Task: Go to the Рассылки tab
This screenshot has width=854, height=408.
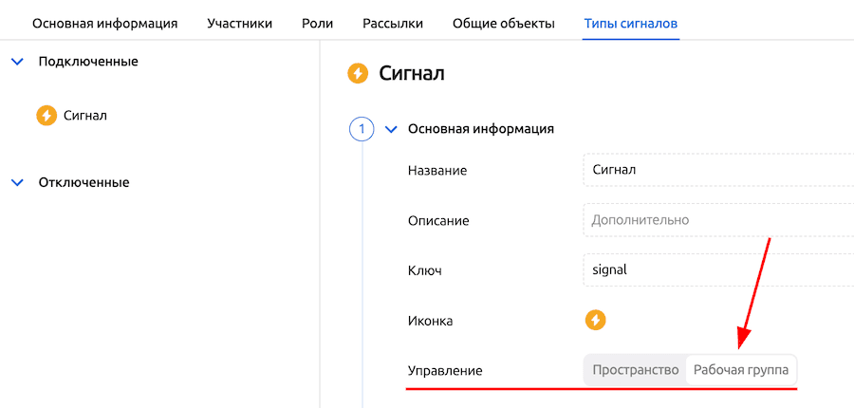Action: pyautogui.click(x=393, y=23)
